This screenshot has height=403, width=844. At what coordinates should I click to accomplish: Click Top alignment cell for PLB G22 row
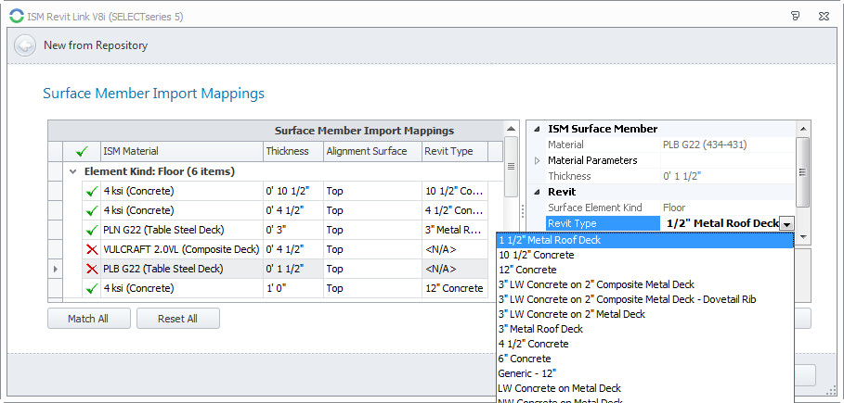(x=372, y=269)
